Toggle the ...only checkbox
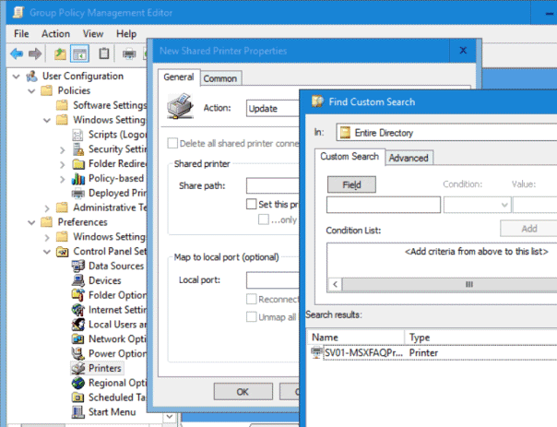 pyautogui.click(x=264, y=219)
